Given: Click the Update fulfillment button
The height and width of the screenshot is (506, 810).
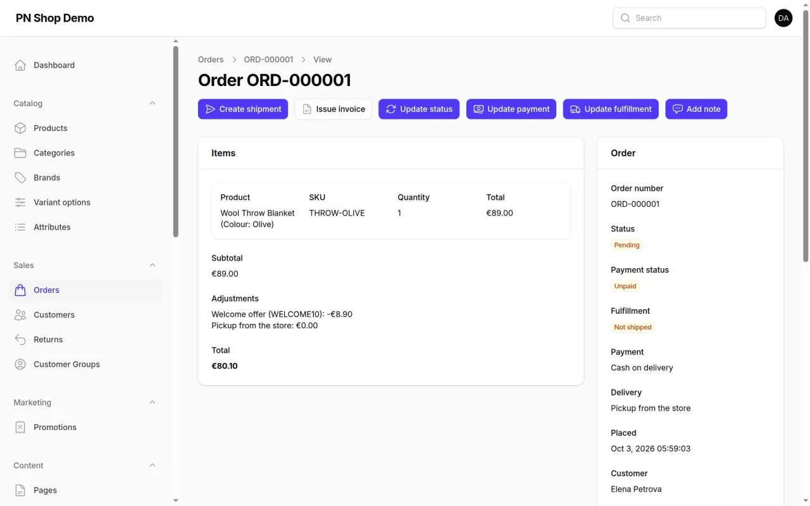Looking at the screenshot, I should click(x=611, y=109).
